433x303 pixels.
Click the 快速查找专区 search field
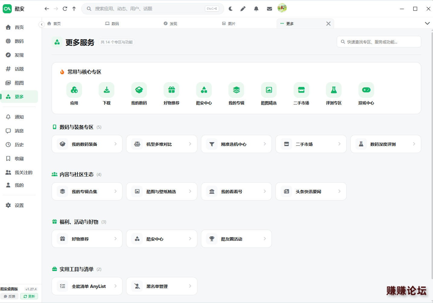pos(379,42)
